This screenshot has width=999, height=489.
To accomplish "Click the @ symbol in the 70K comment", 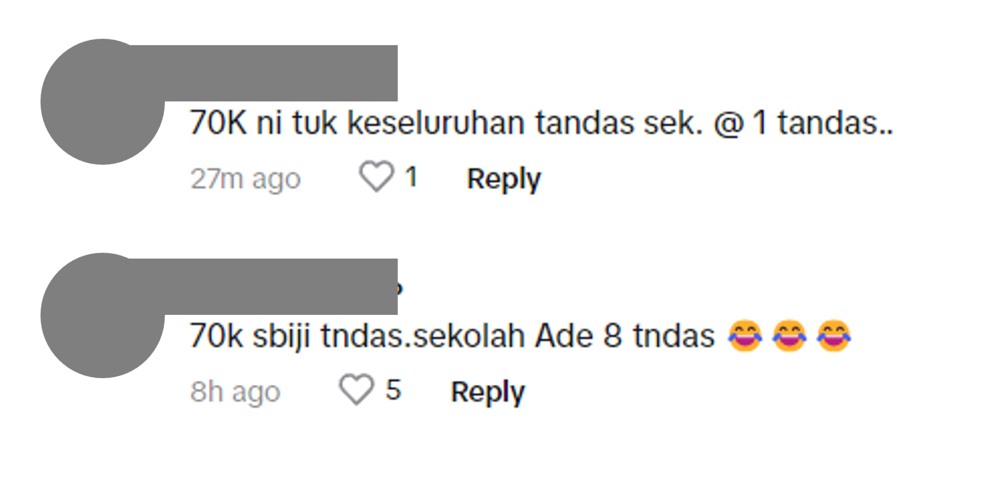I will [x=728, y=124].
